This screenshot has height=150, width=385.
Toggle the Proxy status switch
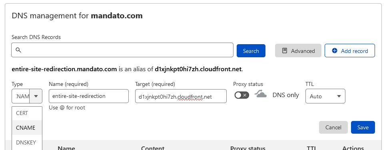point(241,95)
